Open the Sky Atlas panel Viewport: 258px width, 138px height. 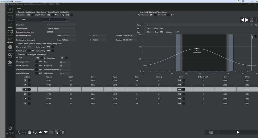tap(10, 18)
